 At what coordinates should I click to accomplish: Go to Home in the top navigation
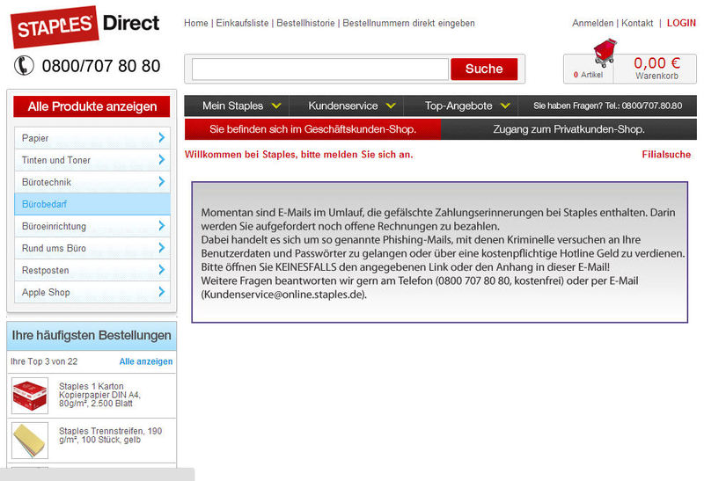[x=195, y=23]
